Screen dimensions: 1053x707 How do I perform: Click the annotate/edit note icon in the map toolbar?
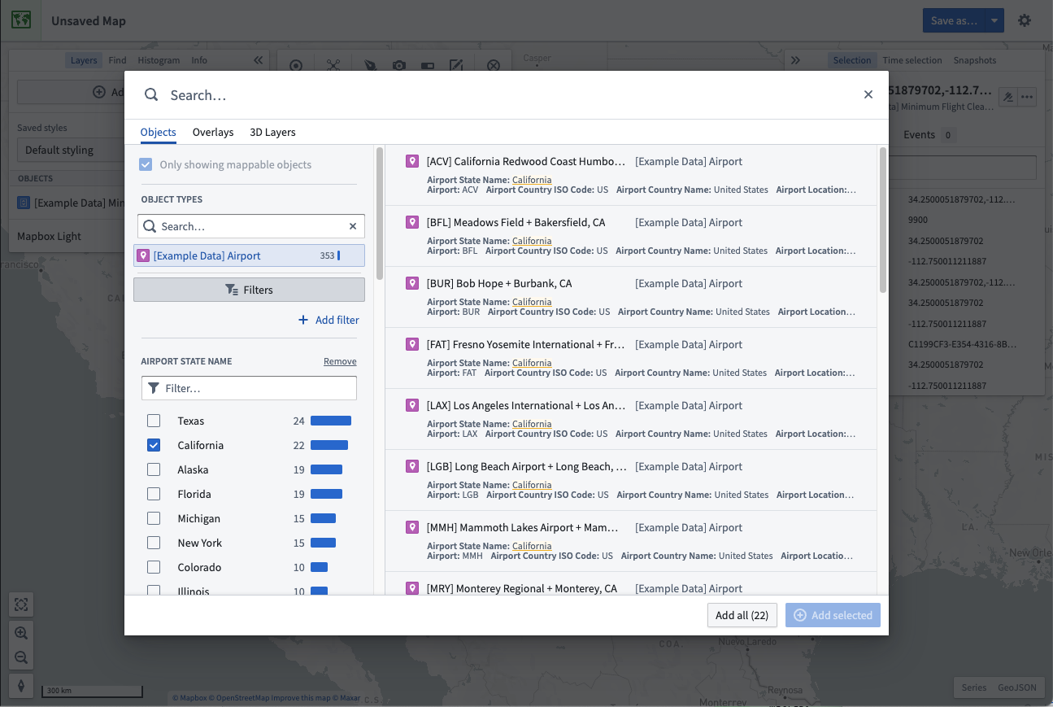click(x=456, y=65)
